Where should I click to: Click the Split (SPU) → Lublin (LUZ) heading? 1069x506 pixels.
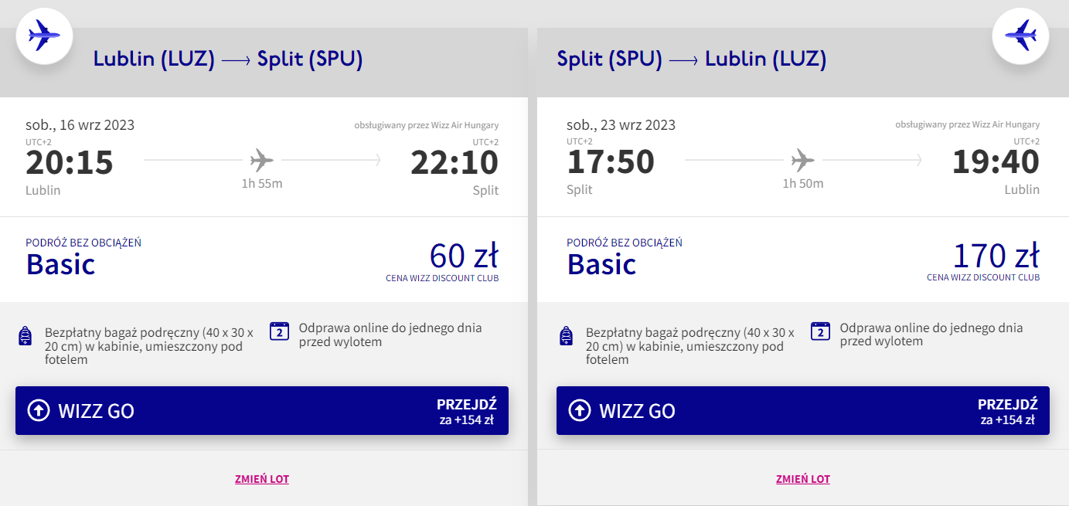[x=692, y=59]
